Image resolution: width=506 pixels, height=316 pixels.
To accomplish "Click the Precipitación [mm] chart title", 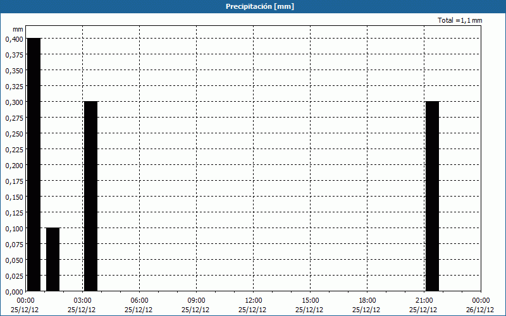I will (x=260, y=6).
